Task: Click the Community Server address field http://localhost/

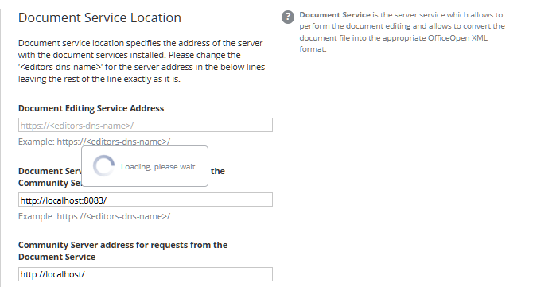Action: [x=146, y=274]
